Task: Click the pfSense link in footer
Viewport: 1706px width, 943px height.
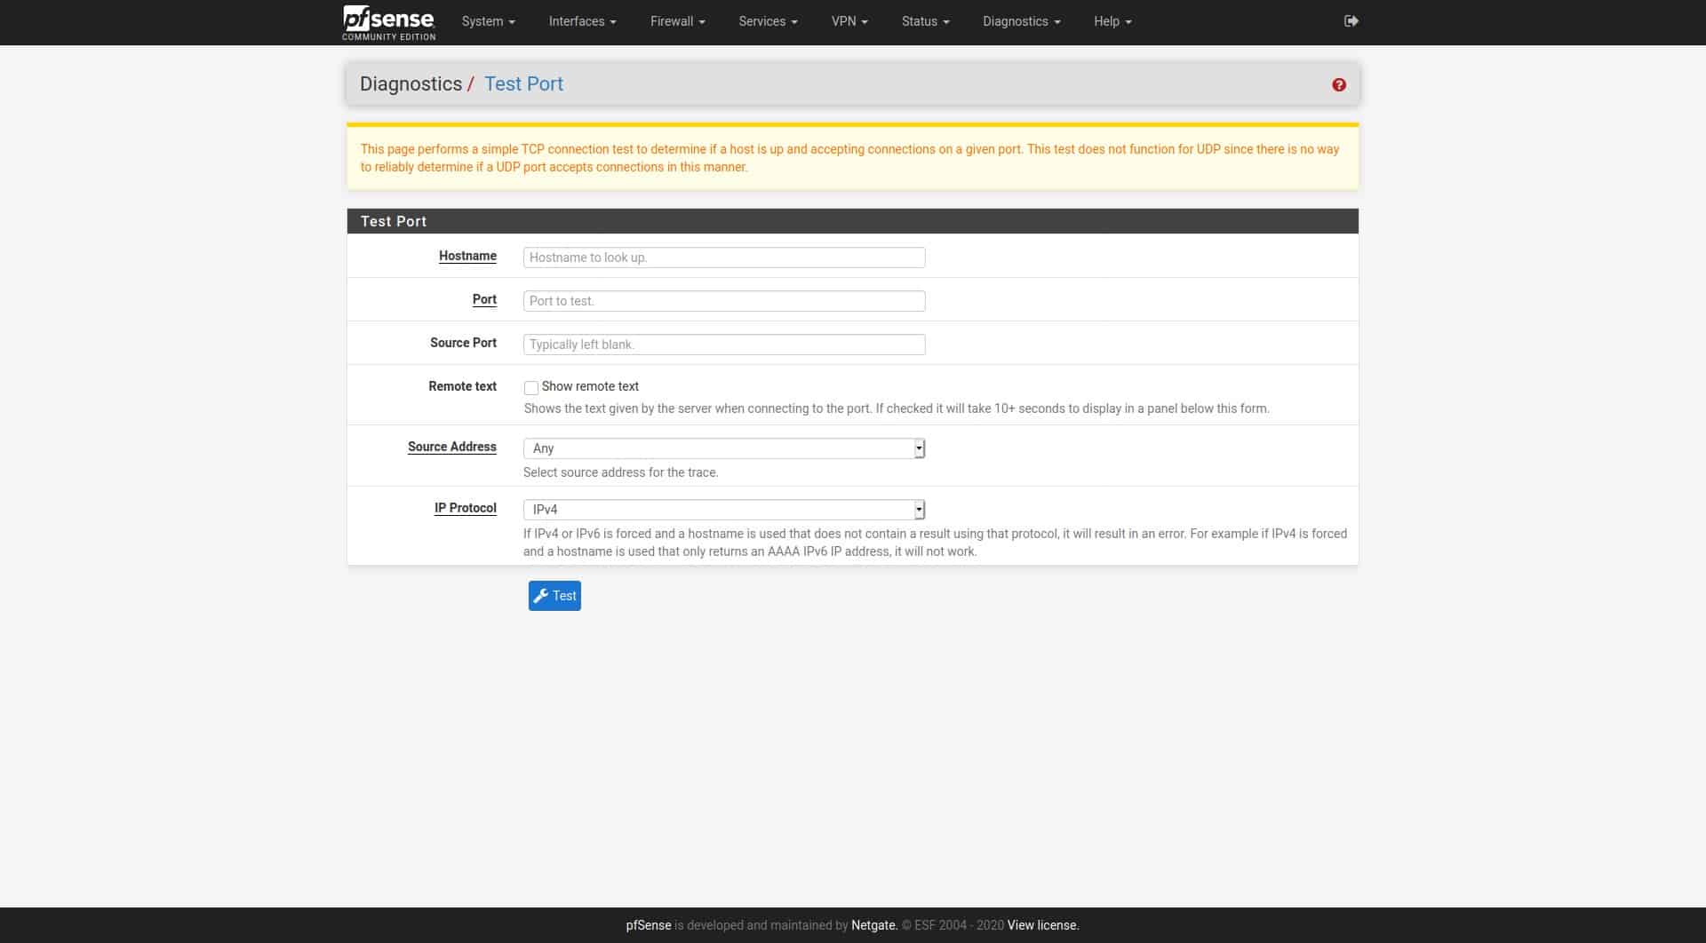Action: coord(649,925)
